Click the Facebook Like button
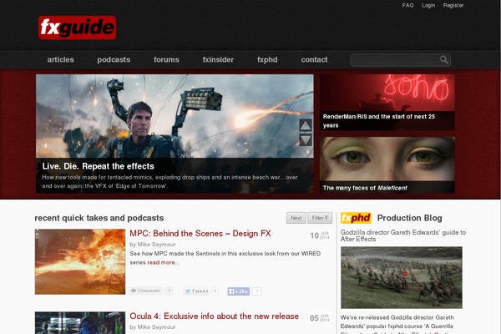Viewport: 501px width, 334px height. (238, 291)
